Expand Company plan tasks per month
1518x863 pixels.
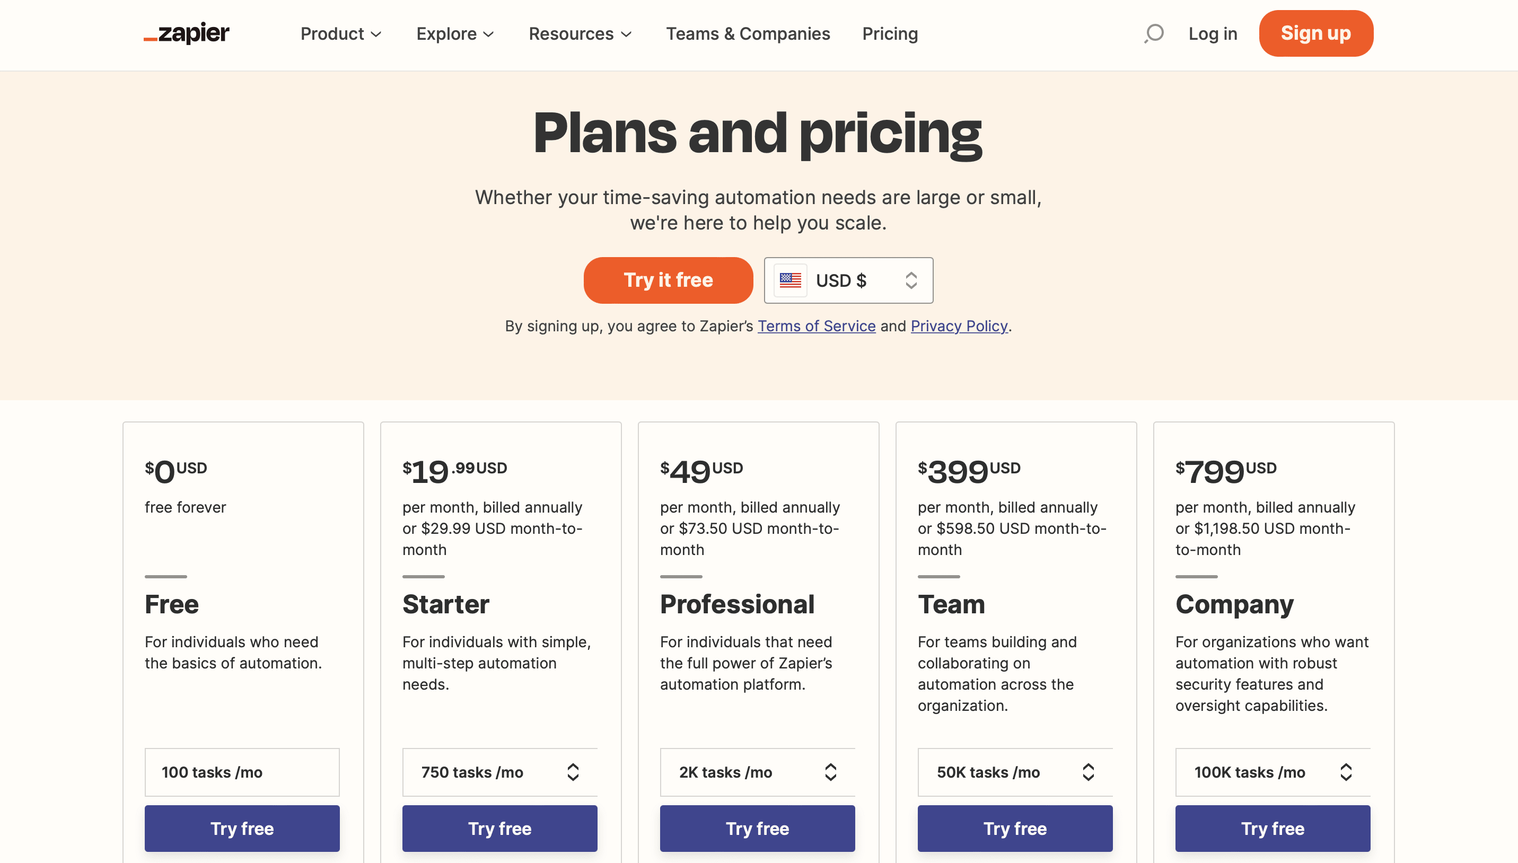[1348, 772]
